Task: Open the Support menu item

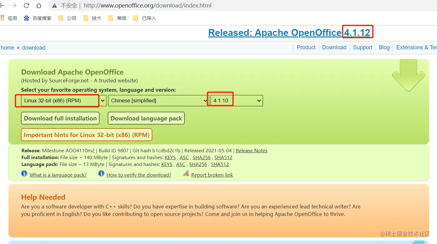Action: 363,47
